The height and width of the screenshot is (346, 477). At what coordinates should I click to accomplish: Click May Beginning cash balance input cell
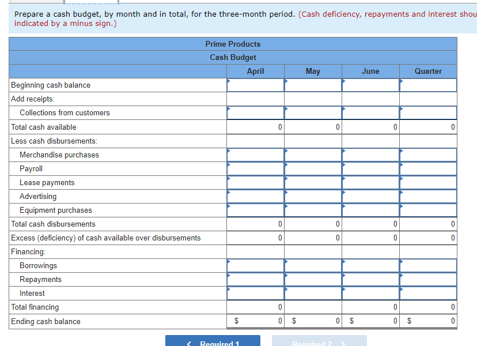(313, 85)
